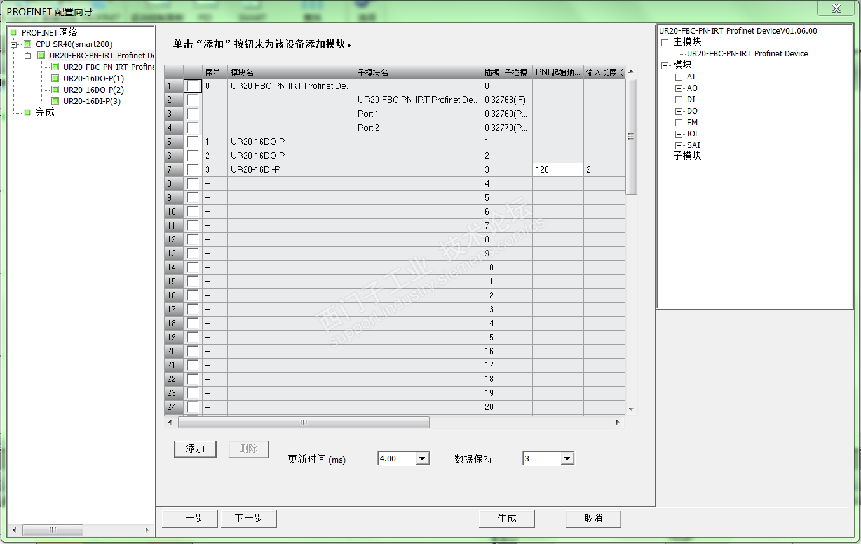The height and width of the screenshot is (544, 861).
Task: Click the table's vertical scroll down arrow
Action: (631, 409)
